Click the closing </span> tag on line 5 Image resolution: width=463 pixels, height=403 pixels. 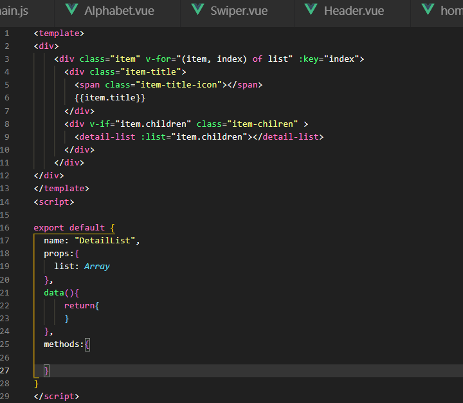click(x=245, y=85)
